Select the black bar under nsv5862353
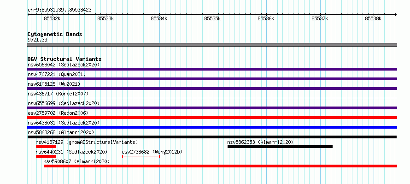This screenshot has height=184, width=410. coord(280,147)
